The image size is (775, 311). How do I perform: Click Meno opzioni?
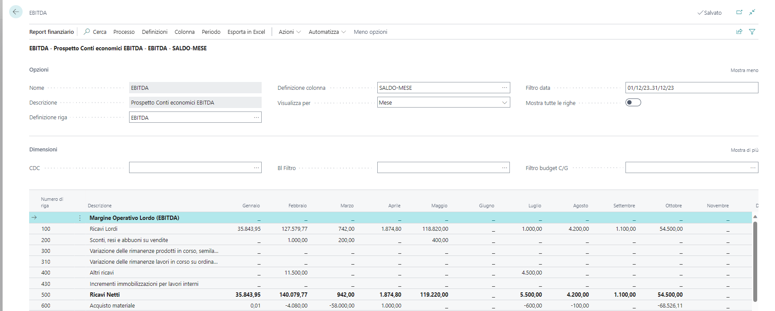(x=370, y=32)
